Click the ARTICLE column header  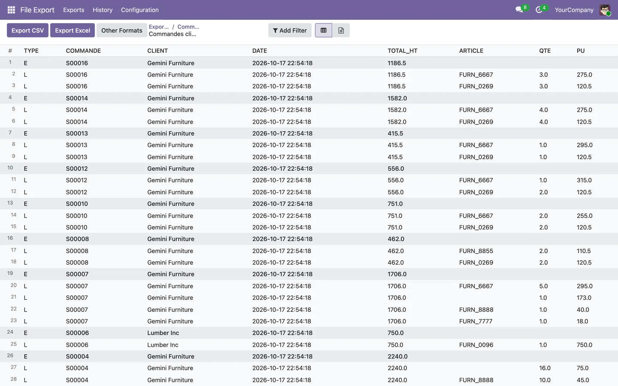click(471, 51)
